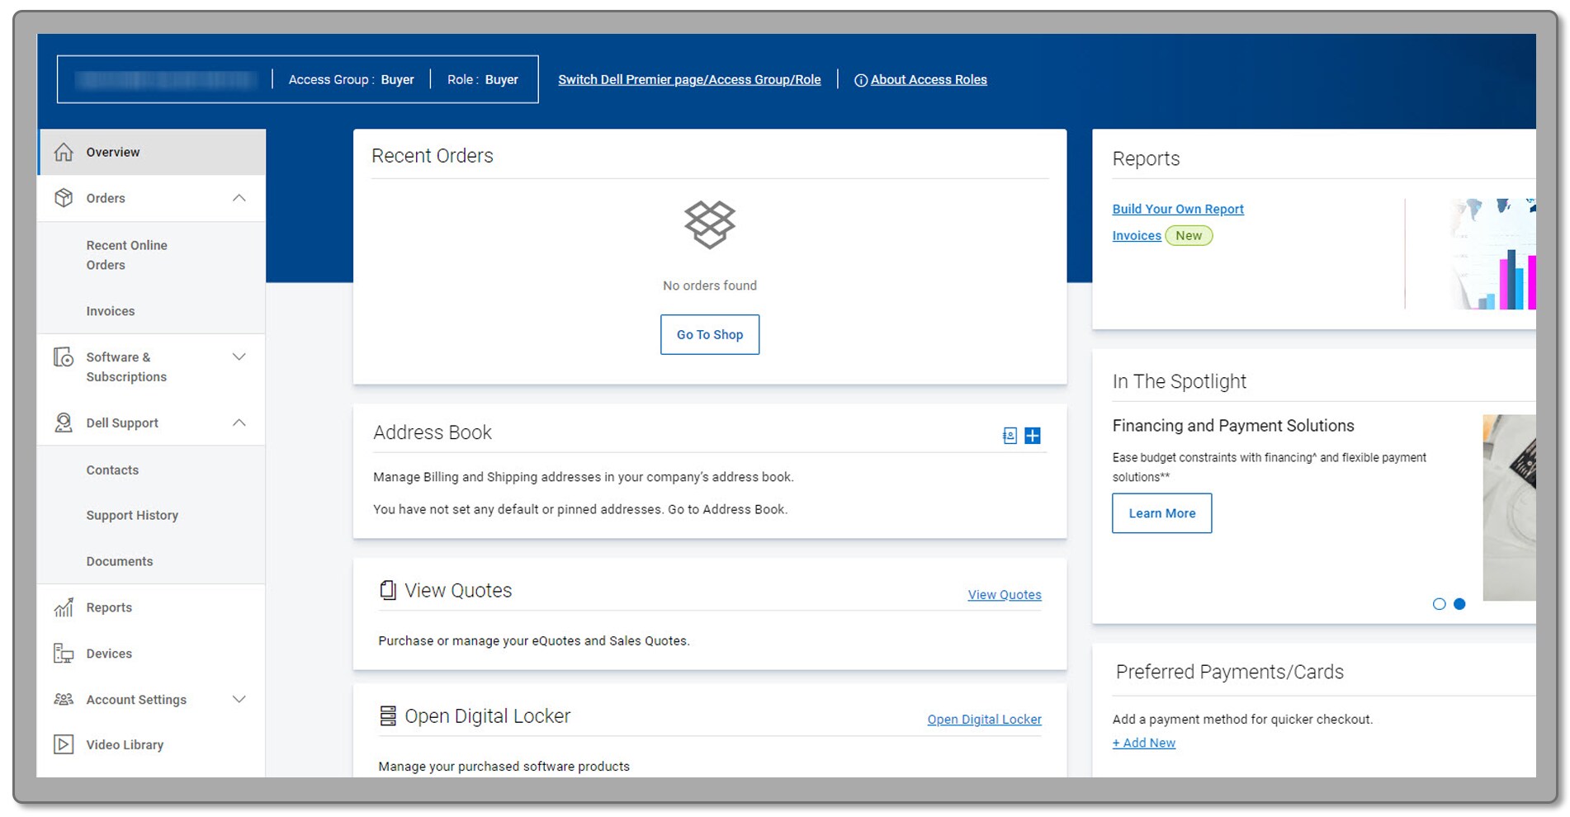Click Switch Dell Premier page/Access Group/Role link
The height and width of the screenshot is (817, 1570).
689,80
